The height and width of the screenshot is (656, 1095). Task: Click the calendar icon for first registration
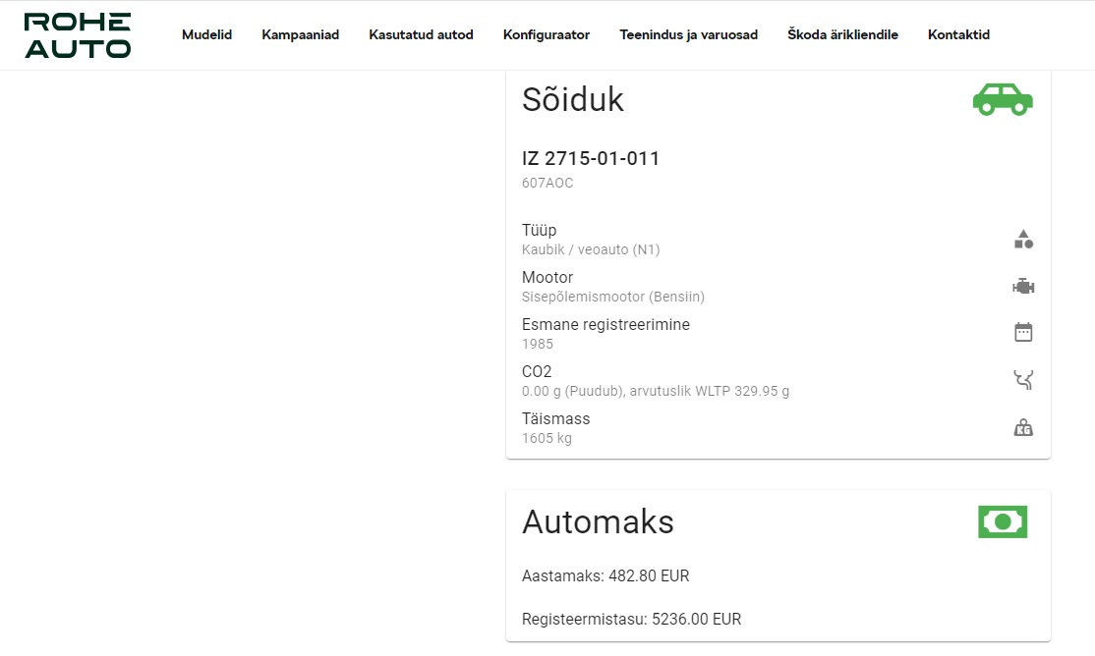pos(1023,332)
